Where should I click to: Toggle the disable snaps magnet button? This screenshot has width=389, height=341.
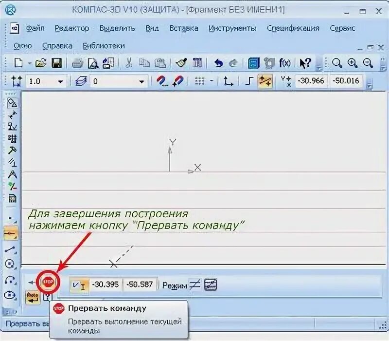pyautogui.click(x=178, y=81)
